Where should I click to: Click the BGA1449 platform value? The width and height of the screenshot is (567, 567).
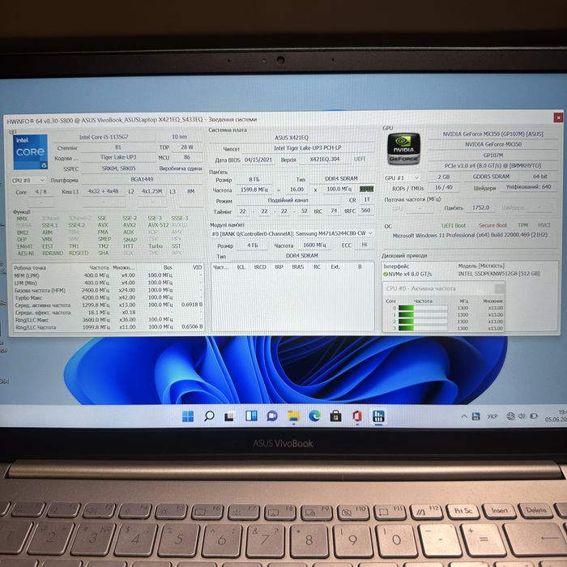(x=142, y=179)
